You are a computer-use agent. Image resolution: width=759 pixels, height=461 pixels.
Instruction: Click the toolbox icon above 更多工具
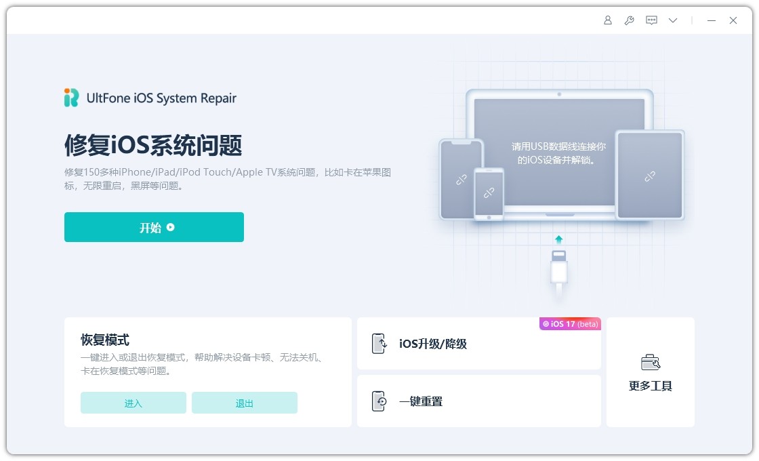click(651, 362)
